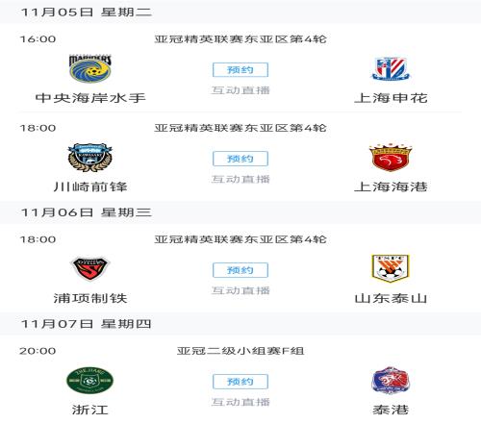This screenshot has width=481, height=423.
Task: Click the Pohang Steelers (浦项制铁) logo
Action: pos(90,268)
